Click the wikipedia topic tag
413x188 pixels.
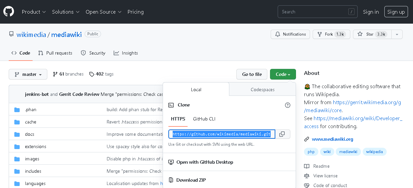[x=375, y=152]
